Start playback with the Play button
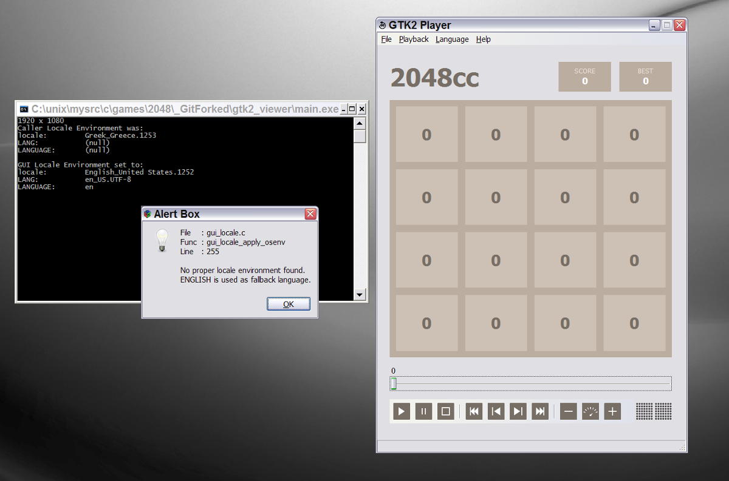 402,411
